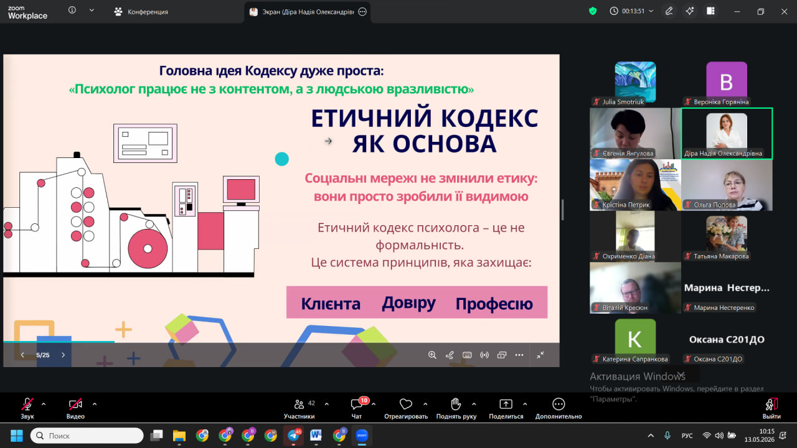This screenshot has width=797, height=448.
Task: Leave the meeting with Выйти
Action: [771, 408]
